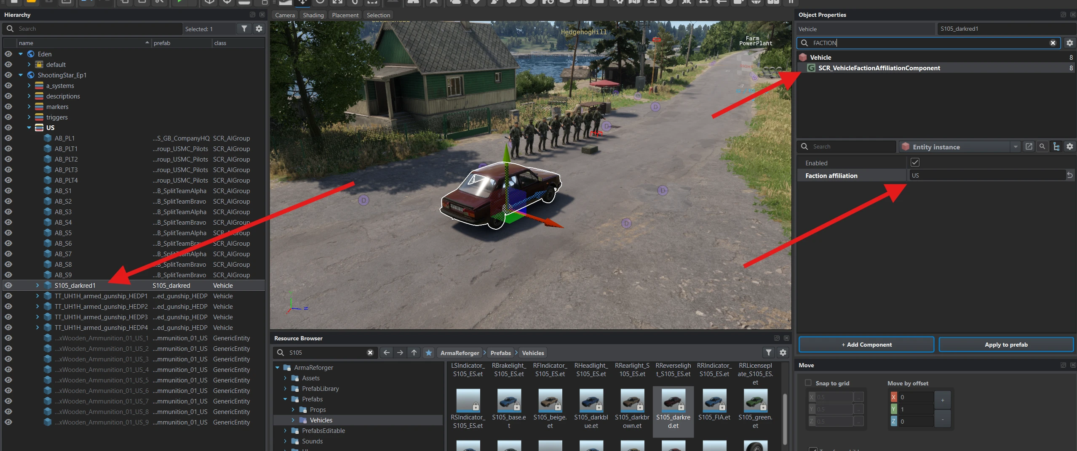The image size is (1077, 451).
Task: Toggle visibility of a_systems layer
Action: (x=8, y=85)
